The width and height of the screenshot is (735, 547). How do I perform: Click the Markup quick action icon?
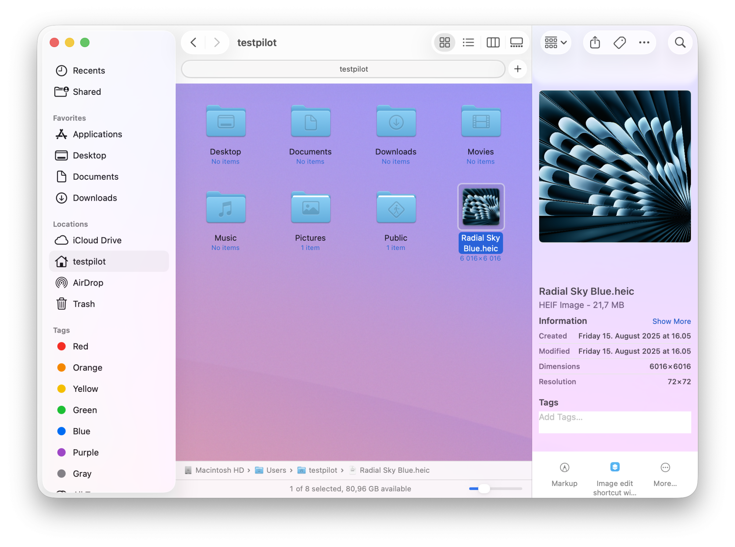click(564, 468)
